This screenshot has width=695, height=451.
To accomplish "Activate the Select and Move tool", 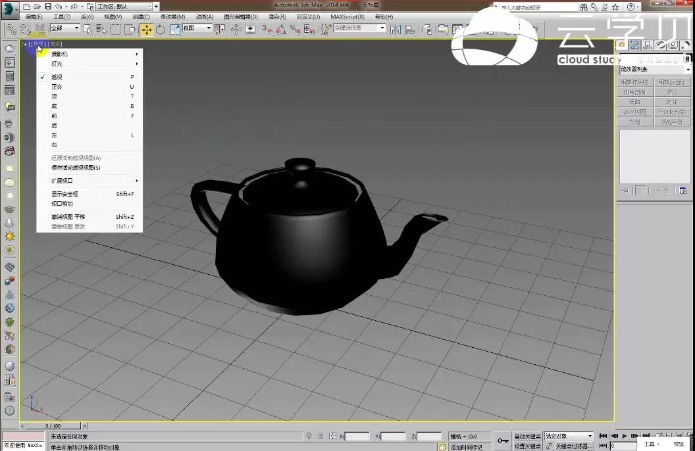I will point(146,30).
